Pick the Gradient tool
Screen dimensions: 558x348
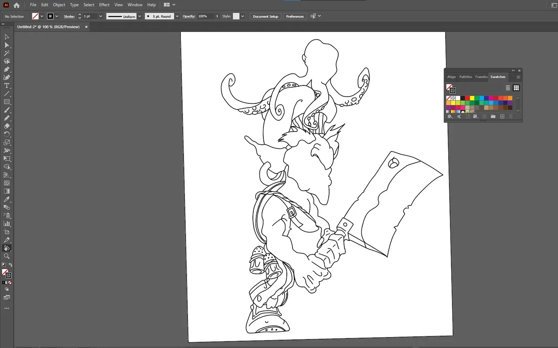[x=7, y=191]
